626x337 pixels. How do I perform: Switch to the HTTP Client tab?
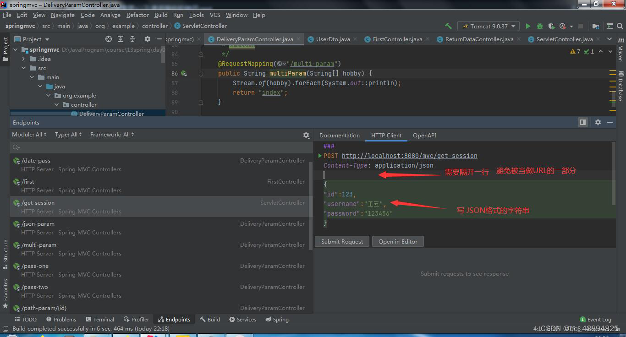386,135
